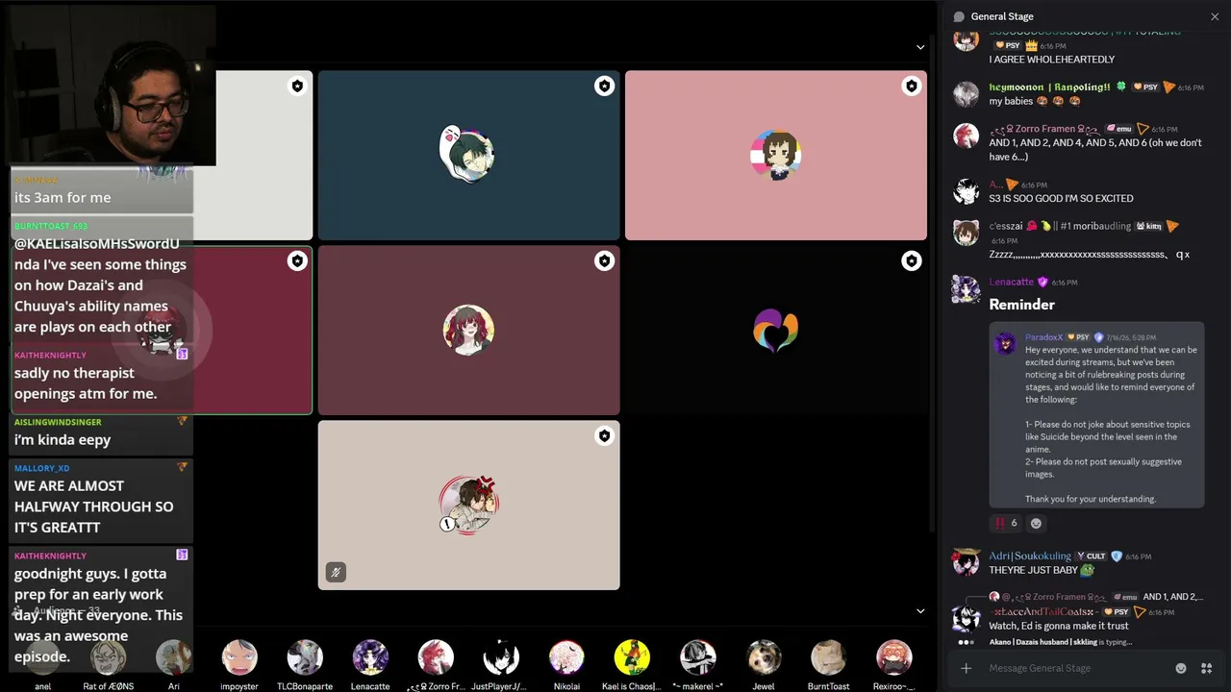Click the muted microphone icon on beige tile
The width and height of the screenshot is (1231, 692).
pyautogui.click(x=336, y=572)
